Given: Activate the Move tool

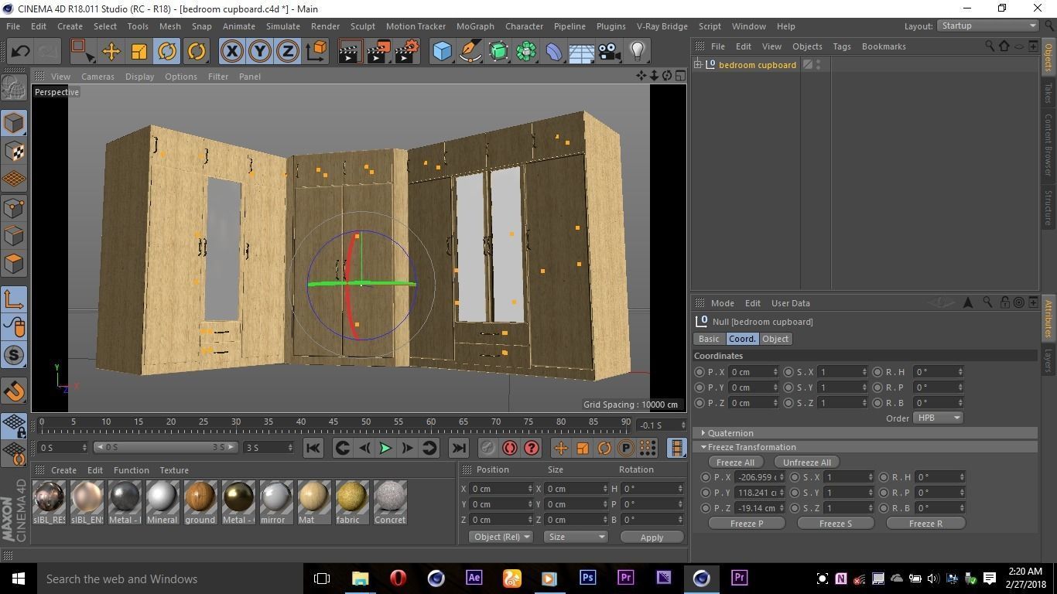Looking at the screenshot, I should click(111, 52).
